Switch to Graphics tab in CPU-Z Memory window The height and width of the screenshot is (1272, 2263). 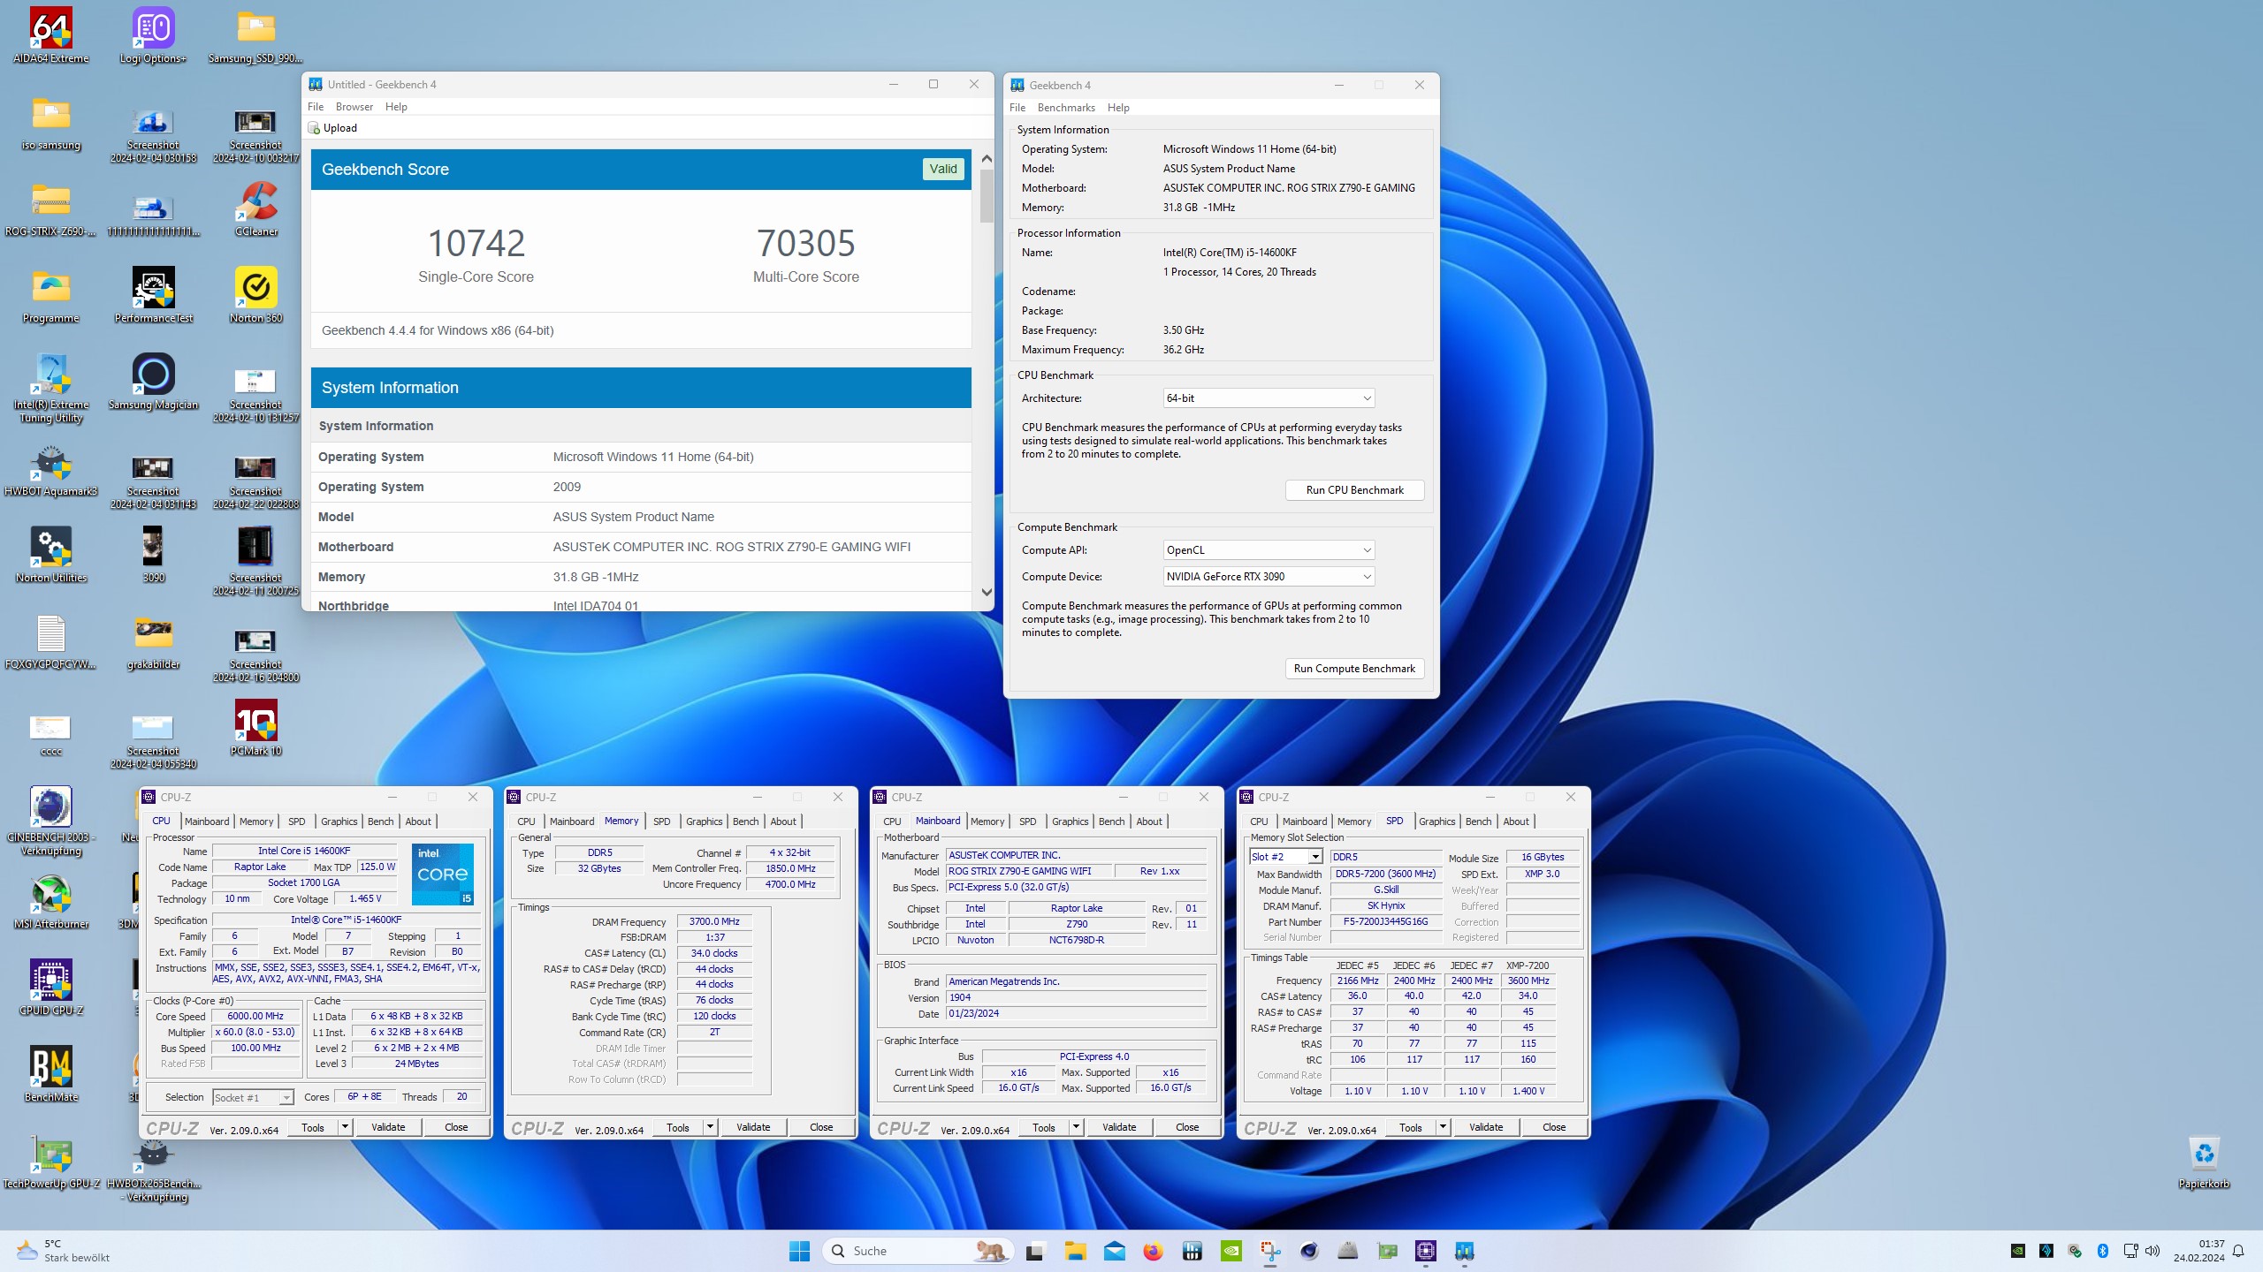coord(705,821)
